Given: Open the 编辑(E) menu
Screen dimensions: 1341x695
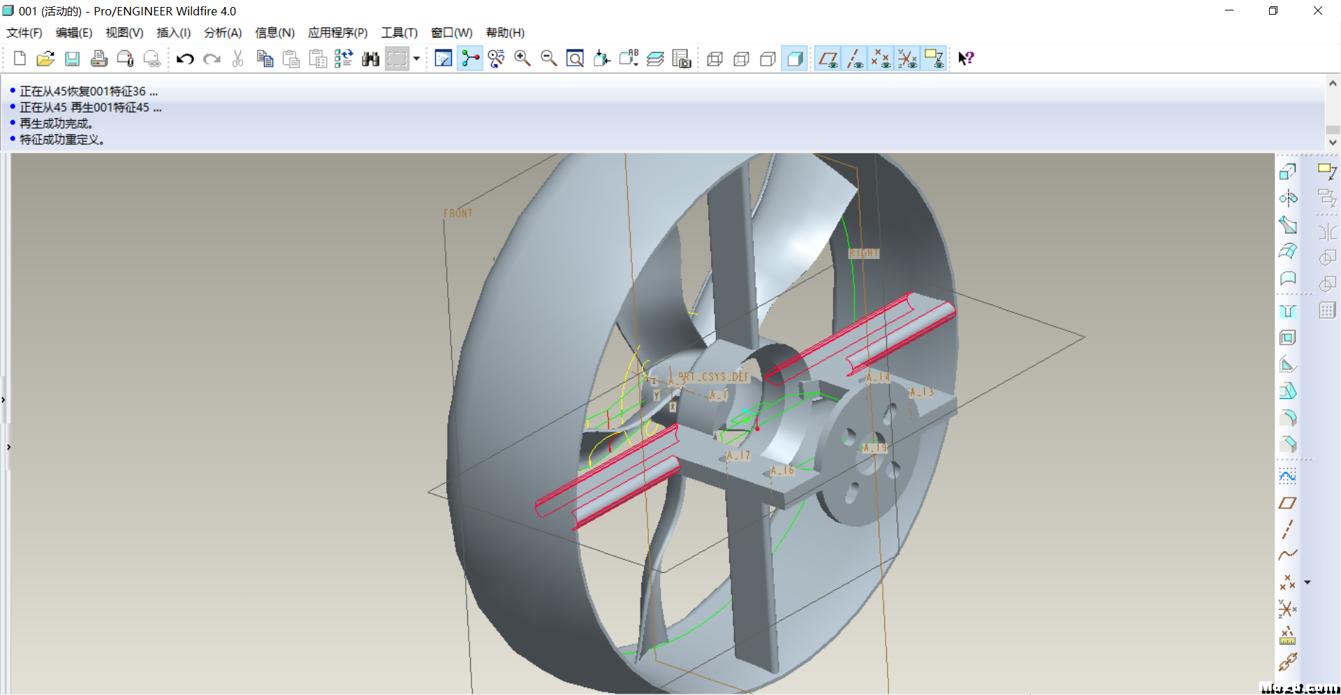Looking at the screenshot, I should pyautogui.click(x=74, y=33).
